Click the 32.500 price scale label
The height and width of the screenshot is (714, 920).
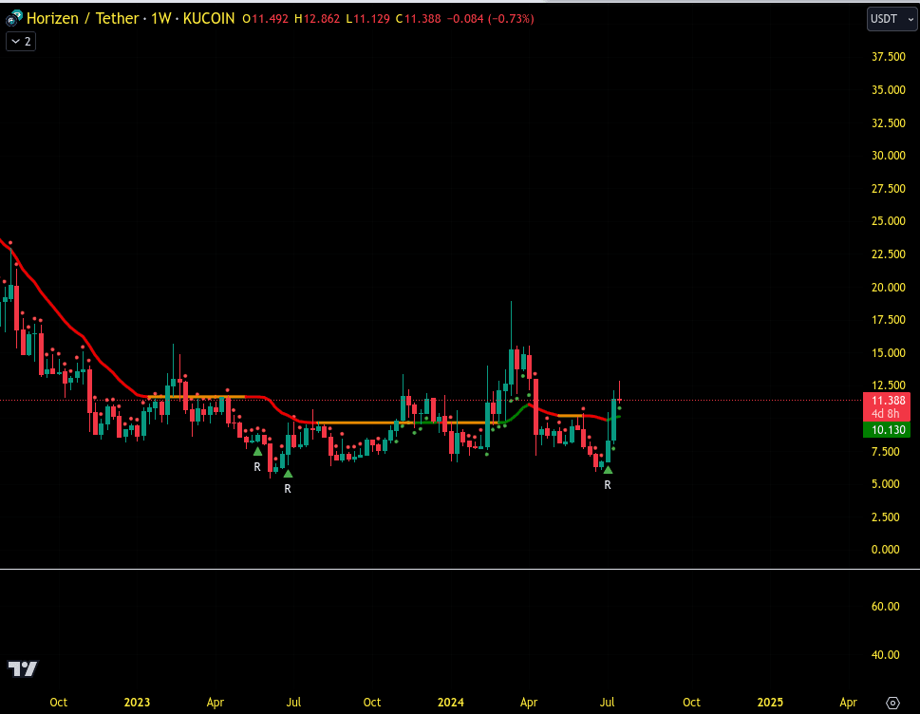point(889,123)
